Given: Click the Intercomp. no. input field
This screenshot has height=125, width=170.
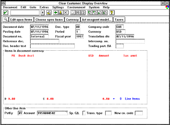Looking at the screenshot, I should [130, 41].
